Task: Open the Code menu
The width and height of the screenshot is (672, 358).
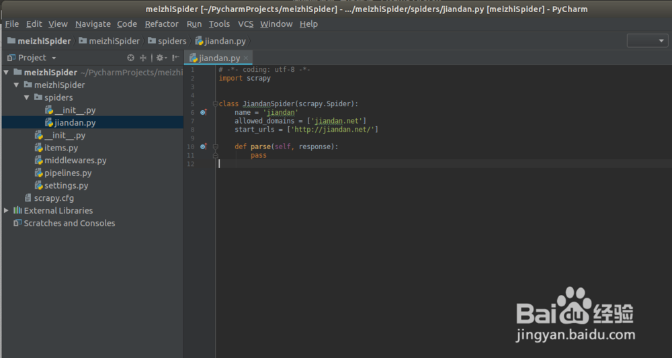Action: tap(127, 24)
